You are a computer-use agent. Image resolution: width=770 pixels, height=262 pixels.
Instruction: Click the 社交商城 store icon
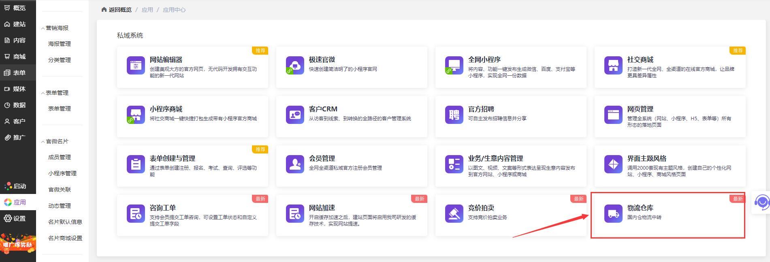613,66
